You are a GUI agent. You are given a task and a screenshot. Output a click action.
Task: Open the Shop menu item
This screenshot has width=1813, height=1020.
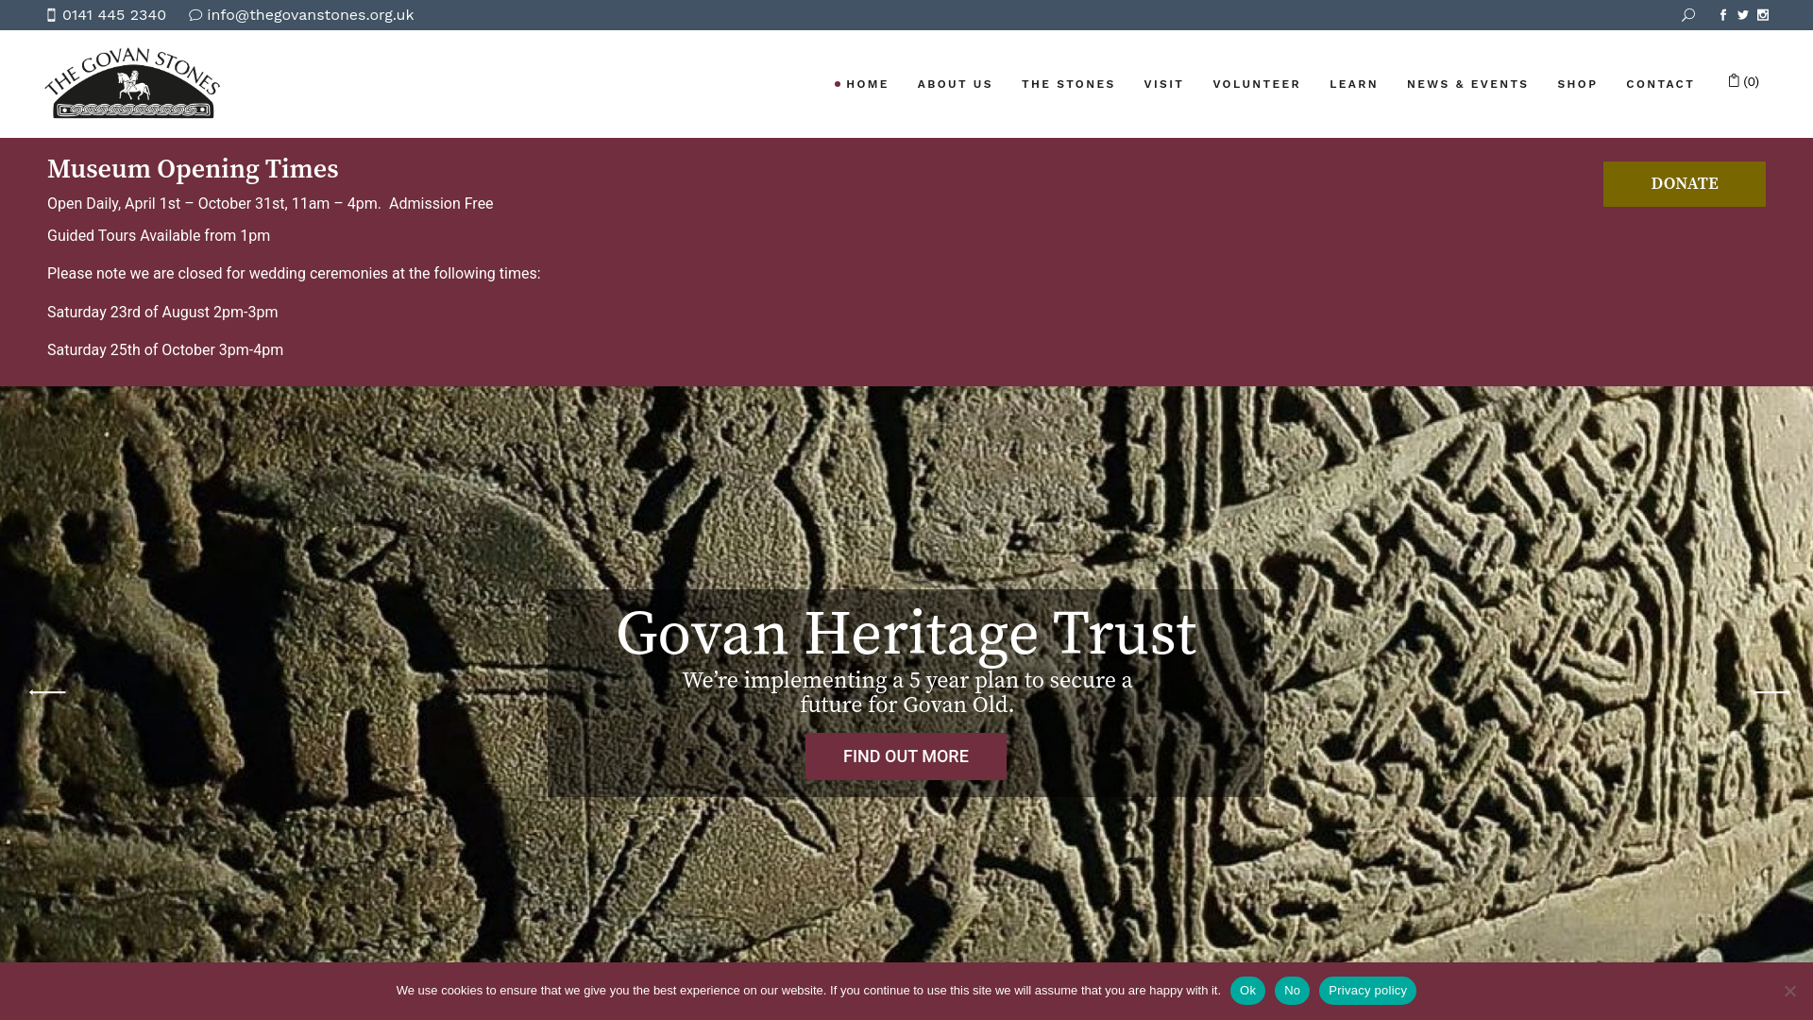tap(1577, 84)
